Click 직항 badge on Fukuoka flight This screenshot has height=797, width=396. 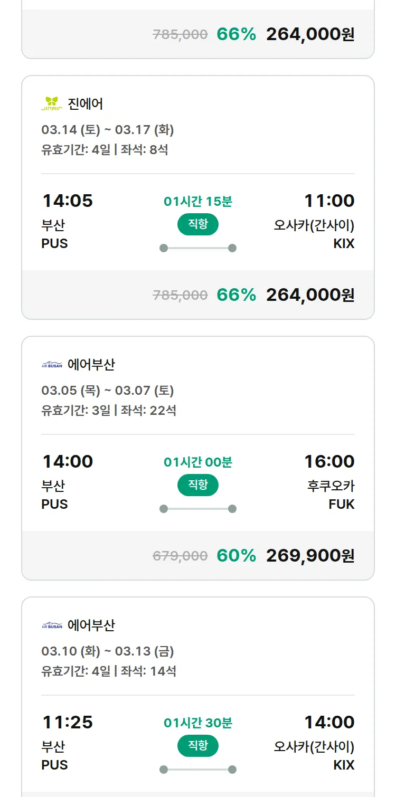198,485
